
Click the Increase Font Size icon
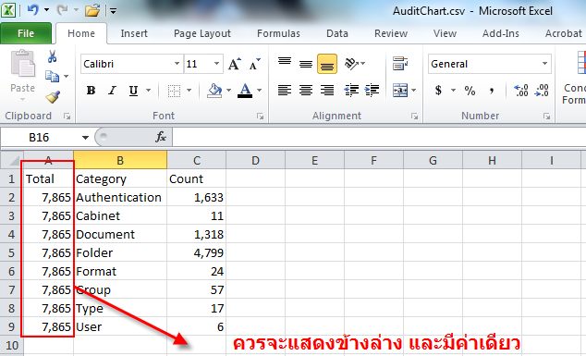coord(235,64)
